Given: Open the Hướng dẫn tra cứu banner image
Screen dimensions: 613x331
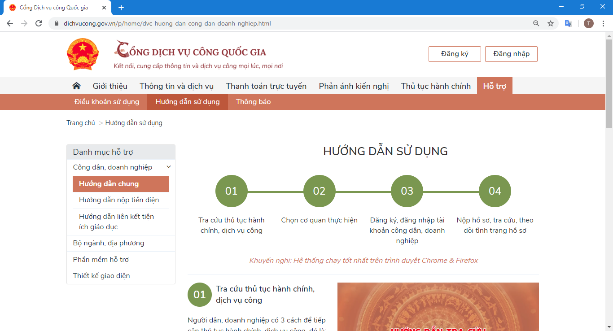Looking at the screenshot, I should coord(438,307).
